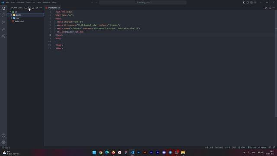Collapse the src folder in Explorer
The image size is (277, 156).
pos(16,12)
